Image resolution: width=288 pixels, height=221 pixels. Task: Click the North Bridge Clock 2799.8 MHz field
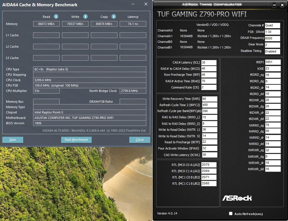133,91
